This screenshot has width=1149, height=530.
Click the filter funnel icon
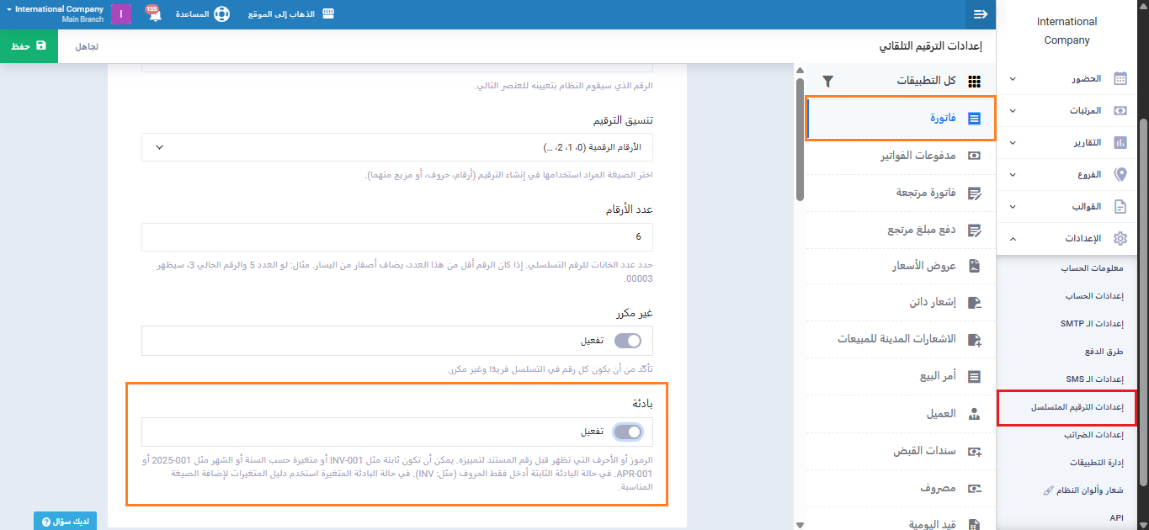827,81
